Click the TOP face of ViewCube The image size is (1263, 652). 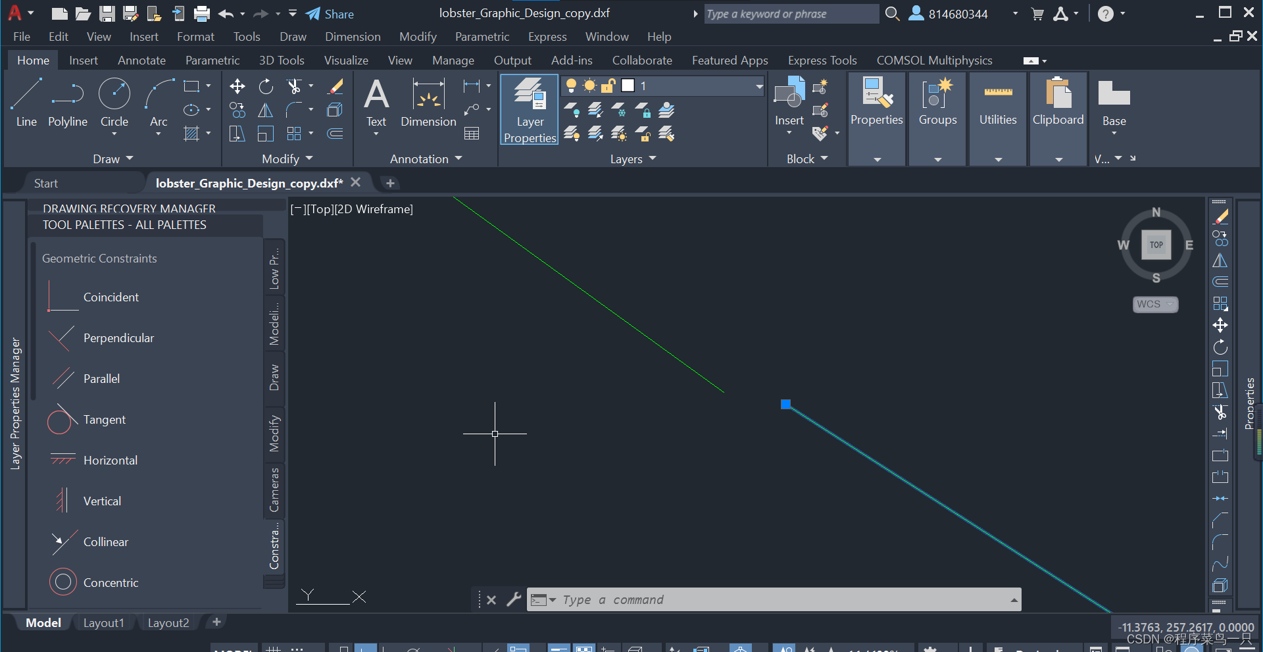tap(1156, 245)
